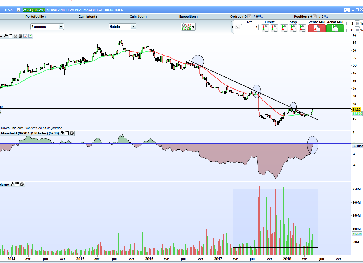This screenshot has height=263, width=363.
Task: Click TEVA PHARMACEUTICAL INDUSTRIES title text
Action: coord(94,10)
